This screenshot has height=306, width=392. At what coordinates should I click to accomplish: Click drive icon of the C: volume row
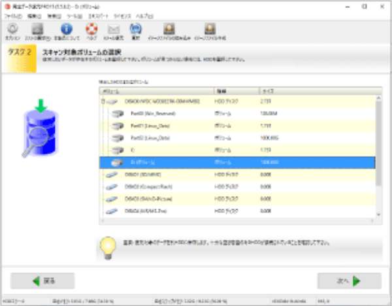tap(118, 150)
